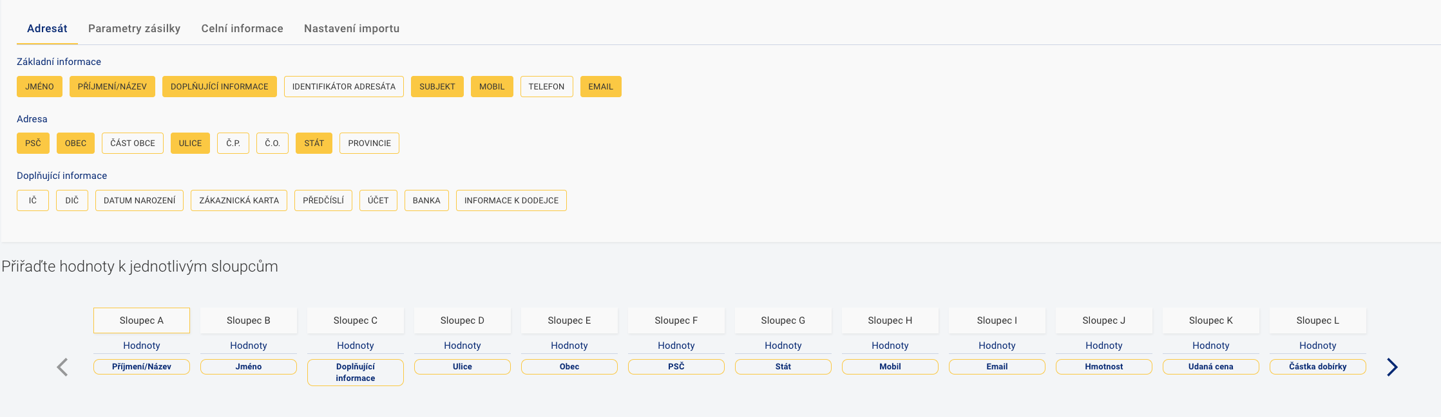Enable the BANKA chip

pos(426,200)
